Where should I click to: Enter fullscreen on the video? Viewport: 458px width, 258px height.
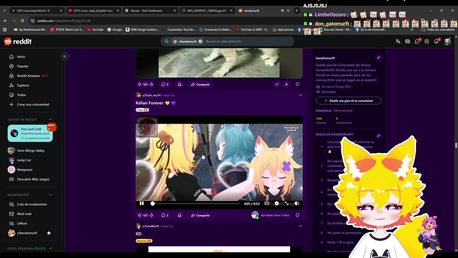(x=287, y=204)
